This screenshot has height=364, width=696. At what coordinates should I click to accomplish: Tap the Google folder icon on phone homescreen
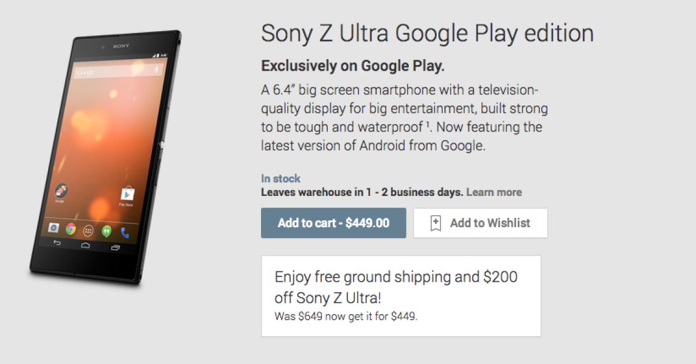coord(60,191)
